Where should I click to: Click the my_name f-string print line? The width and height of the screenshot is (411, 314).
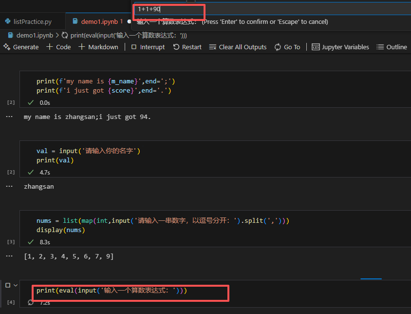point(106,81)
